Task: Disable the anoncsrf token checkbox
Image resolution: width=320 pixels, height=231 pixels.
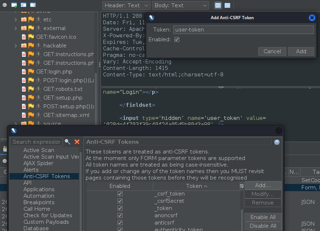Action: coord(120,215)
